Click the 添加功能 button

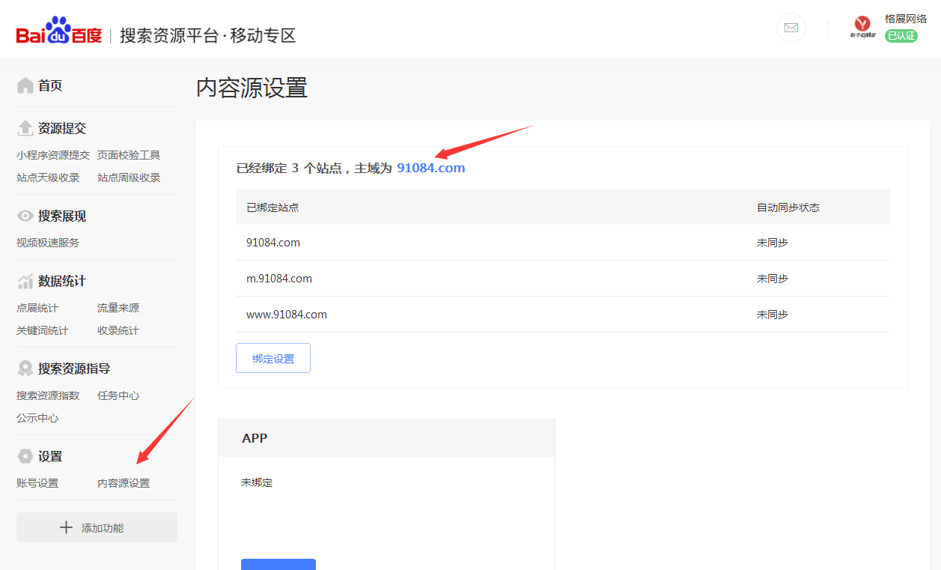(x=97, y=528)
